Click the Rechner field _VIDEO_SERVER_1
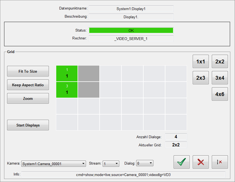Image resolution: width=235 pixels, height=182 pixels. pos(131,39)
